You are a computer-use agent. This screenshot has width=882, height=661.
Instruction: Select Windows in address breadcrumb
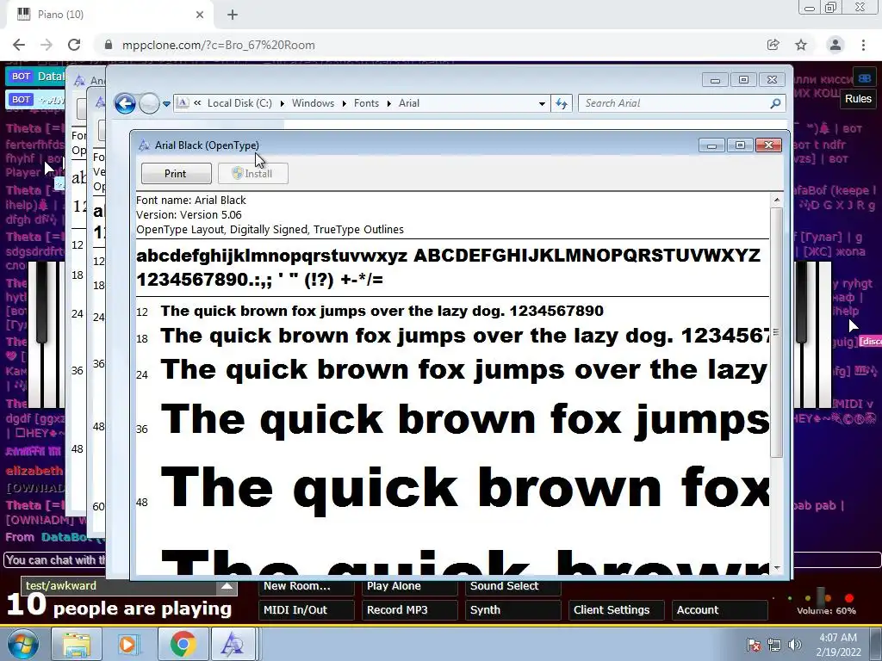pyautogui.click(x=313, y=103)
